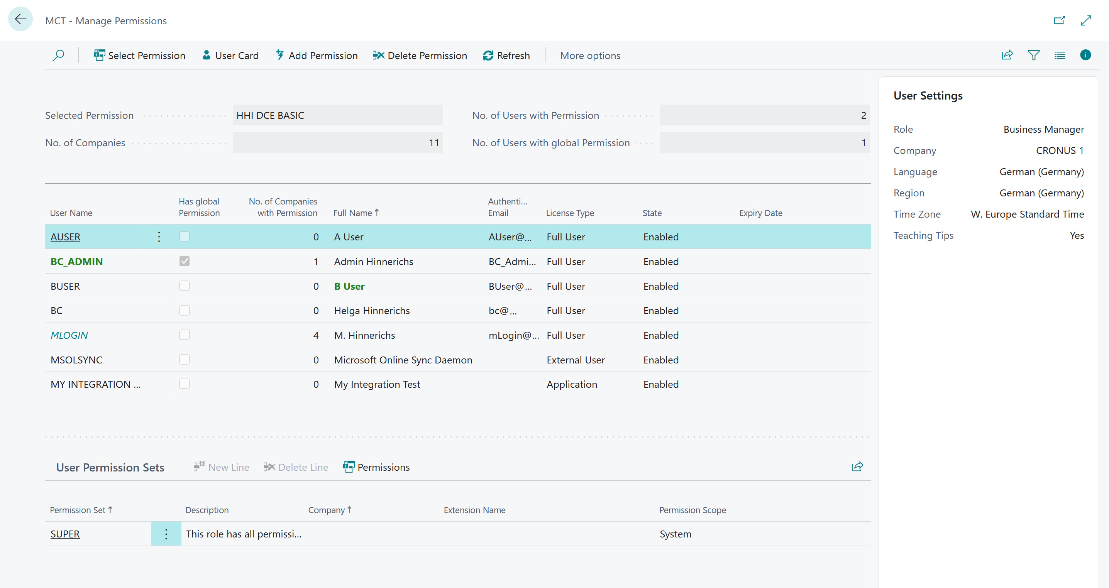Click Delete Line in Permission Sets

tap(296, 467)
